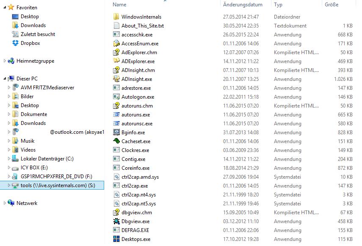Click the Zuletzt besucht icon
This screenshot has height=246, width=362.
coord(15,34)
